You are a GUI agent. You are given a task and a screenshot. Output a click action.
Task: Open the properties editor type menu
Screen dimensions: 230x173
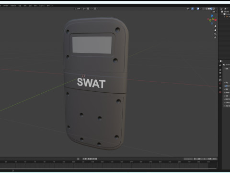pyautogui.click(x=221, y=61)
